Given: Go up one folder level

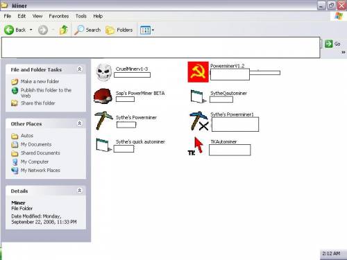Looking at the screenshot, I should pyautogui.click(x=63, y=30).
